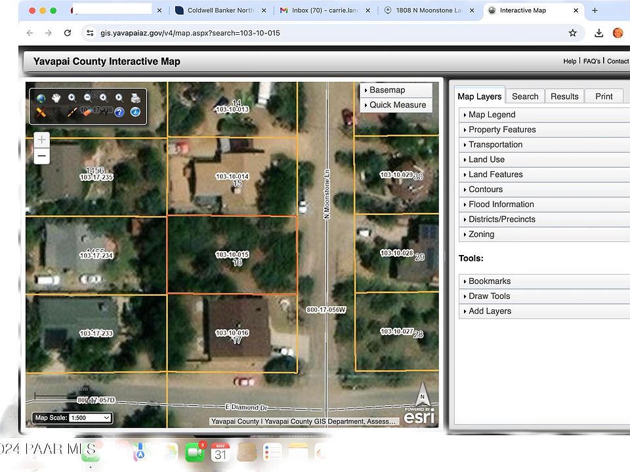The image size is (630, 472).
Task: Expand the Transportation layer group
Action: (x=544, y=144)
